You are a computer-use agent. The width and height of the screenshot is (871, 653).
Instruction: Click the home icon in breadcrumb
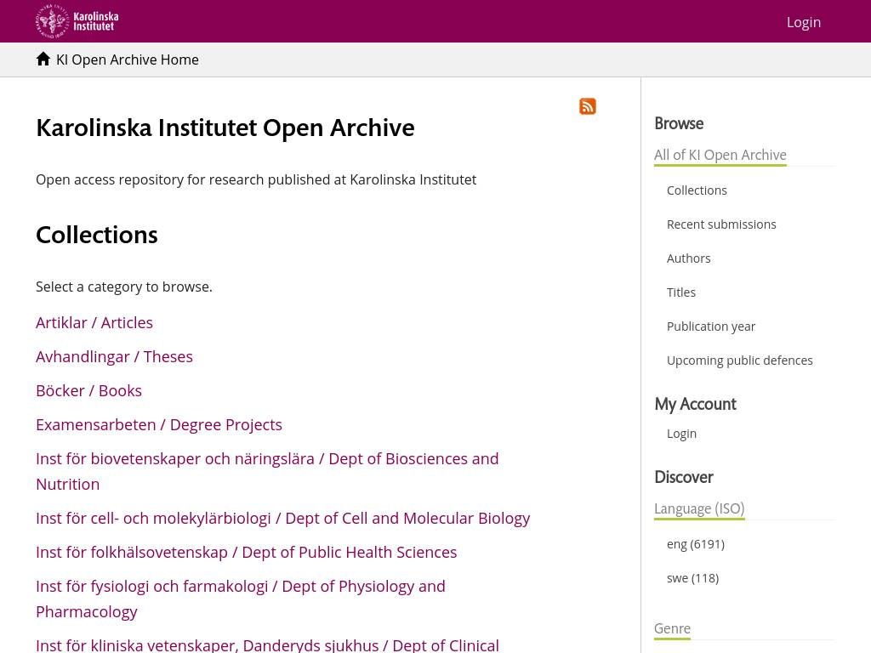click(43, 59)
